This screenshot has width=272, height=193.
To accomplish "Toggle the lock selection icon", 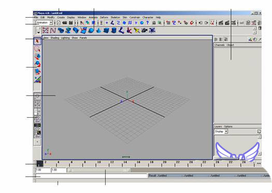I will tap(154, 23).
